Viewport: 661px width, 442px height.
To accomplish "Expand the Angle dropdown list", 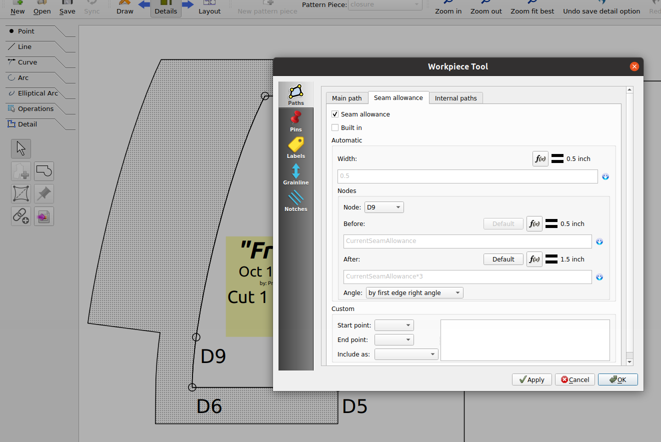I will [414, 293].
